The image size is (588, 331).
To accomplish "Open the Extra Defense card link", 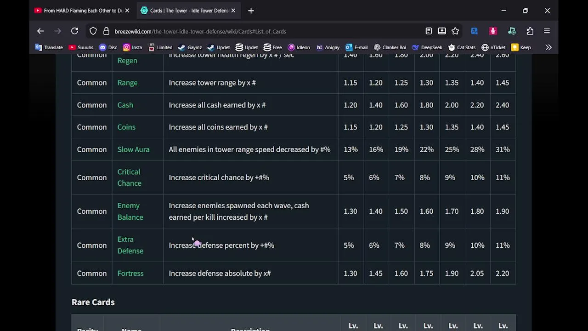I will click(x=130, y=245).
